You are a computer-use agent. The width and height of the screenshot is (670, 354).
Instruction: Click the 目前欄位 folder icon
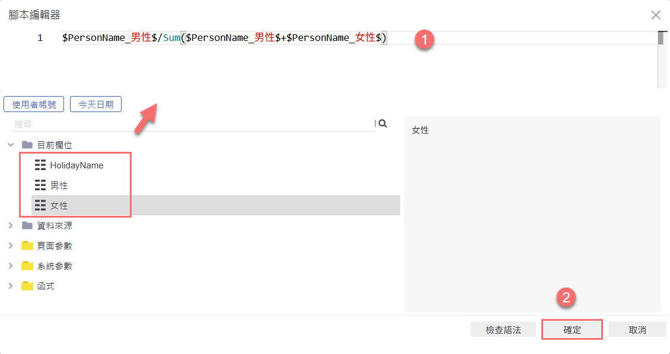tap(27, 145)
